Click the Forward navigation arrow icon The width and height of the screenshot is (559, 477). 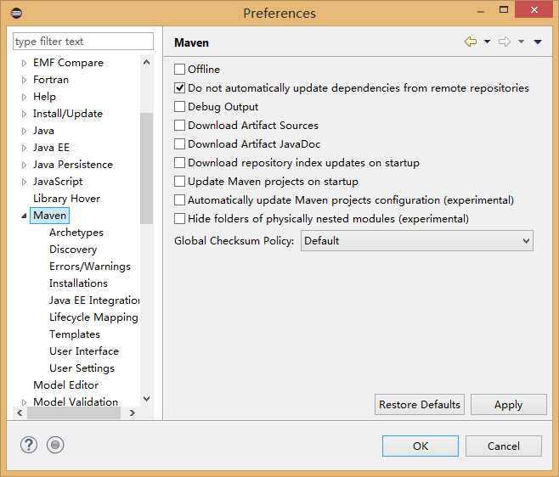(x=504, y=42)
